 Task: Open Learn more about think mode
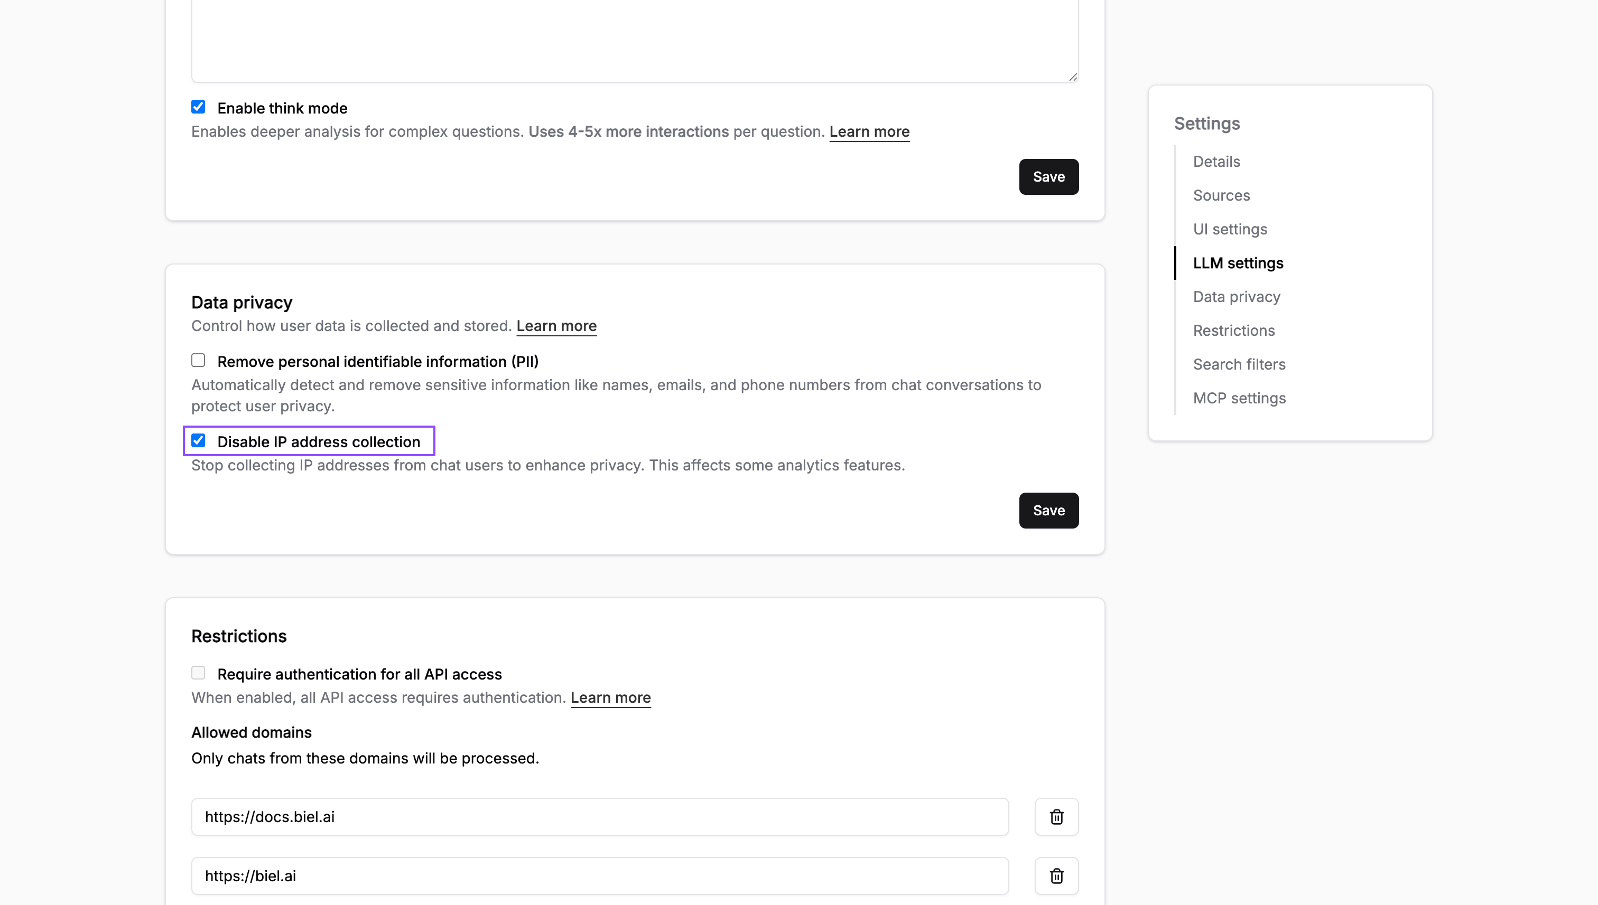click(x=869, y=131)
